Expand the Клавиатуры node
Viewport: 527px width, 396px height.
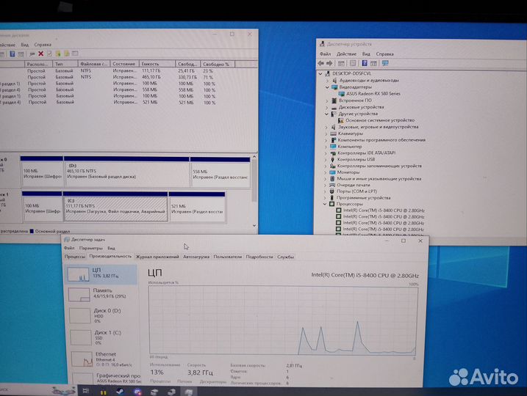[326, 133]
